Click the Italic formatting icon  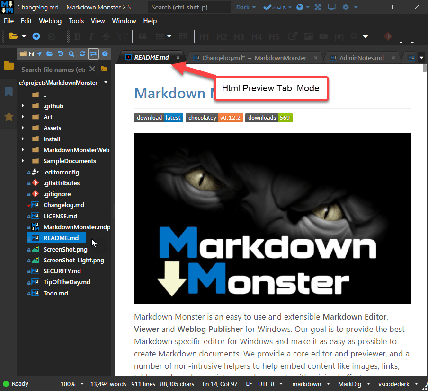click(x=91, y=36)
